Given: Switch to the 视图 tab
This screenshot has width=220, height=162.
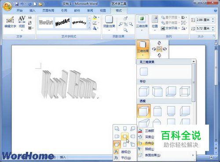Looking at the screenshot, I should 103,11.
